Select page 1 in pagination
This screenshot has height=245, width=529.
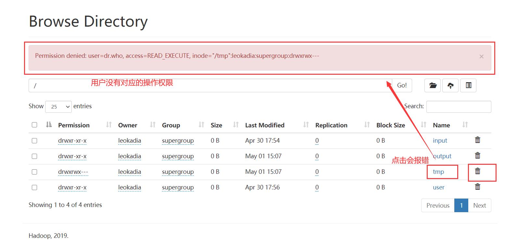click(x=461, y=205)
